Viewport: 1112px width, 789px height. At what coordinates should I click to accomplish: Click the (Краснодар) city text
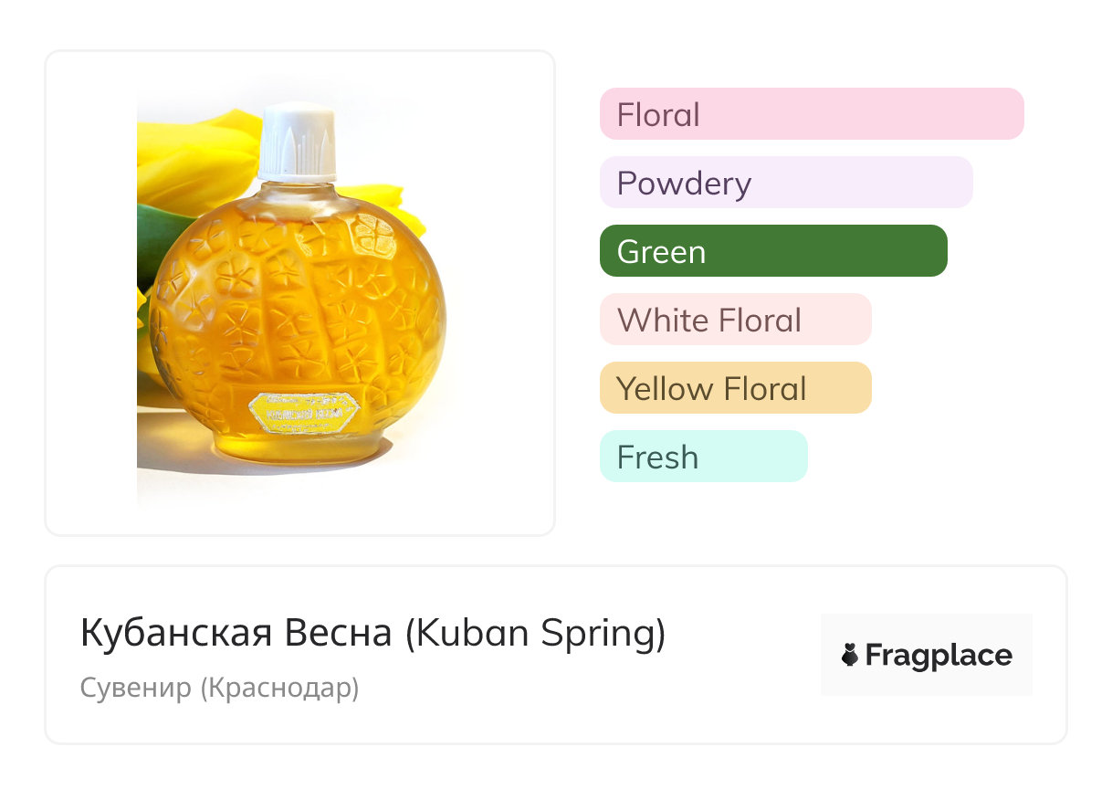pos(279,687)
